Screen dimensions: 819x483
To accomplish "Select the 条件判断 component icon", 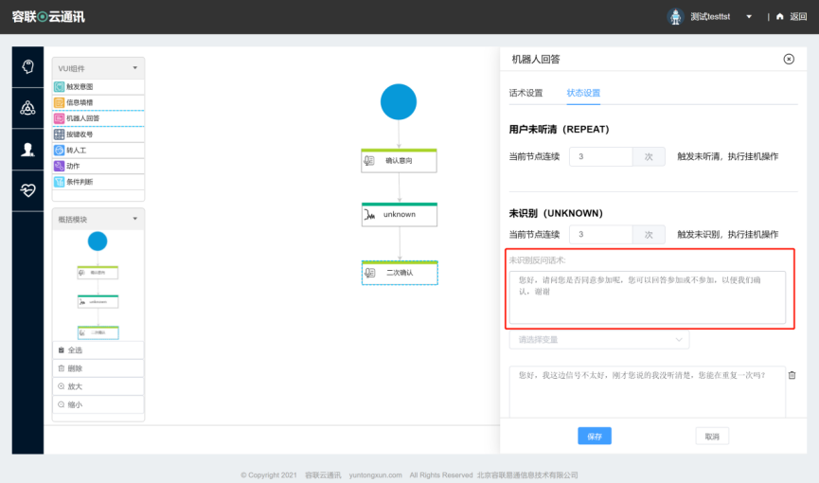I will click(x=59, y=182).
